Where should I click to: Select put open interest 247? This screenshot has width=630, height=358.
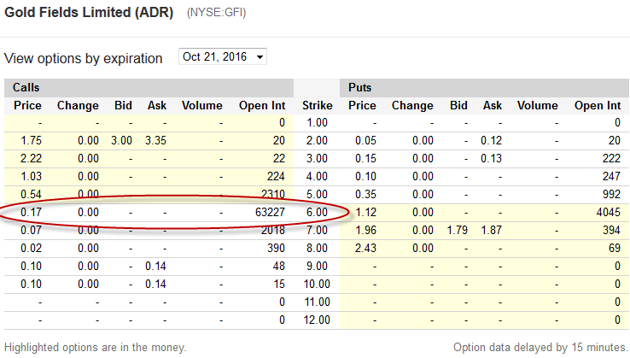611,176
